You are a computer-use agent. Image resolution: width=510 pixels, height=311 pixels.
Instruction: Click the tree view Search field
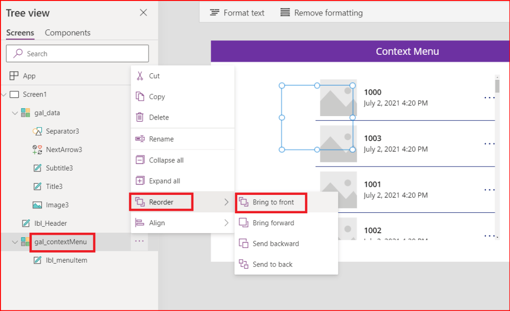pos(77,54)
